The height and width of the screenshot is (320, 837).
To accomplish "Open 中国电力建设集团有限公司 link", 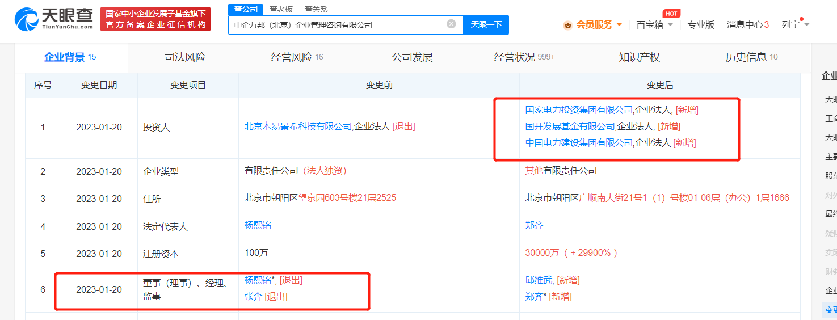I will click(x=579, y=143).
